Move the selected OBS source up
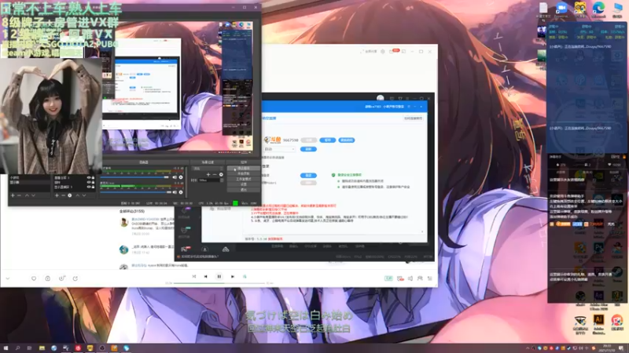Screen dimensions: 629x353 [77, 195]
